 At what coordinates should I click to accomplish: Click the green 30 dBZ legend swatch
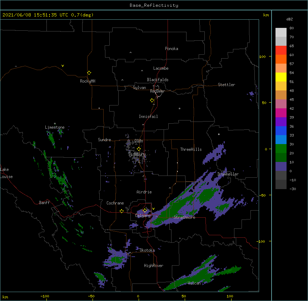click(x=281, y=149)
